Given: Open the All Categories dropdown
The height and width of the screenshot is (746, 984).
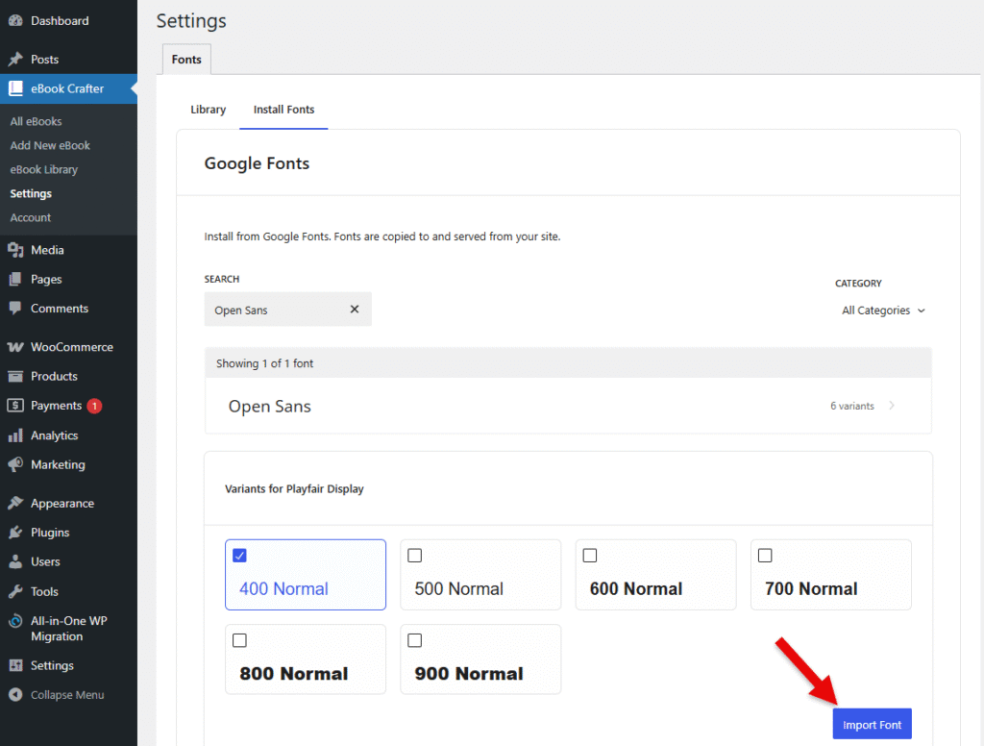Looking at the screenshot, I should point(883,311).
